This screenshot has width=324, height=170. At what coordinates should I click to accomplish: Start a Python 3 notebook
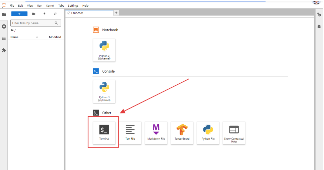(104, 50)
